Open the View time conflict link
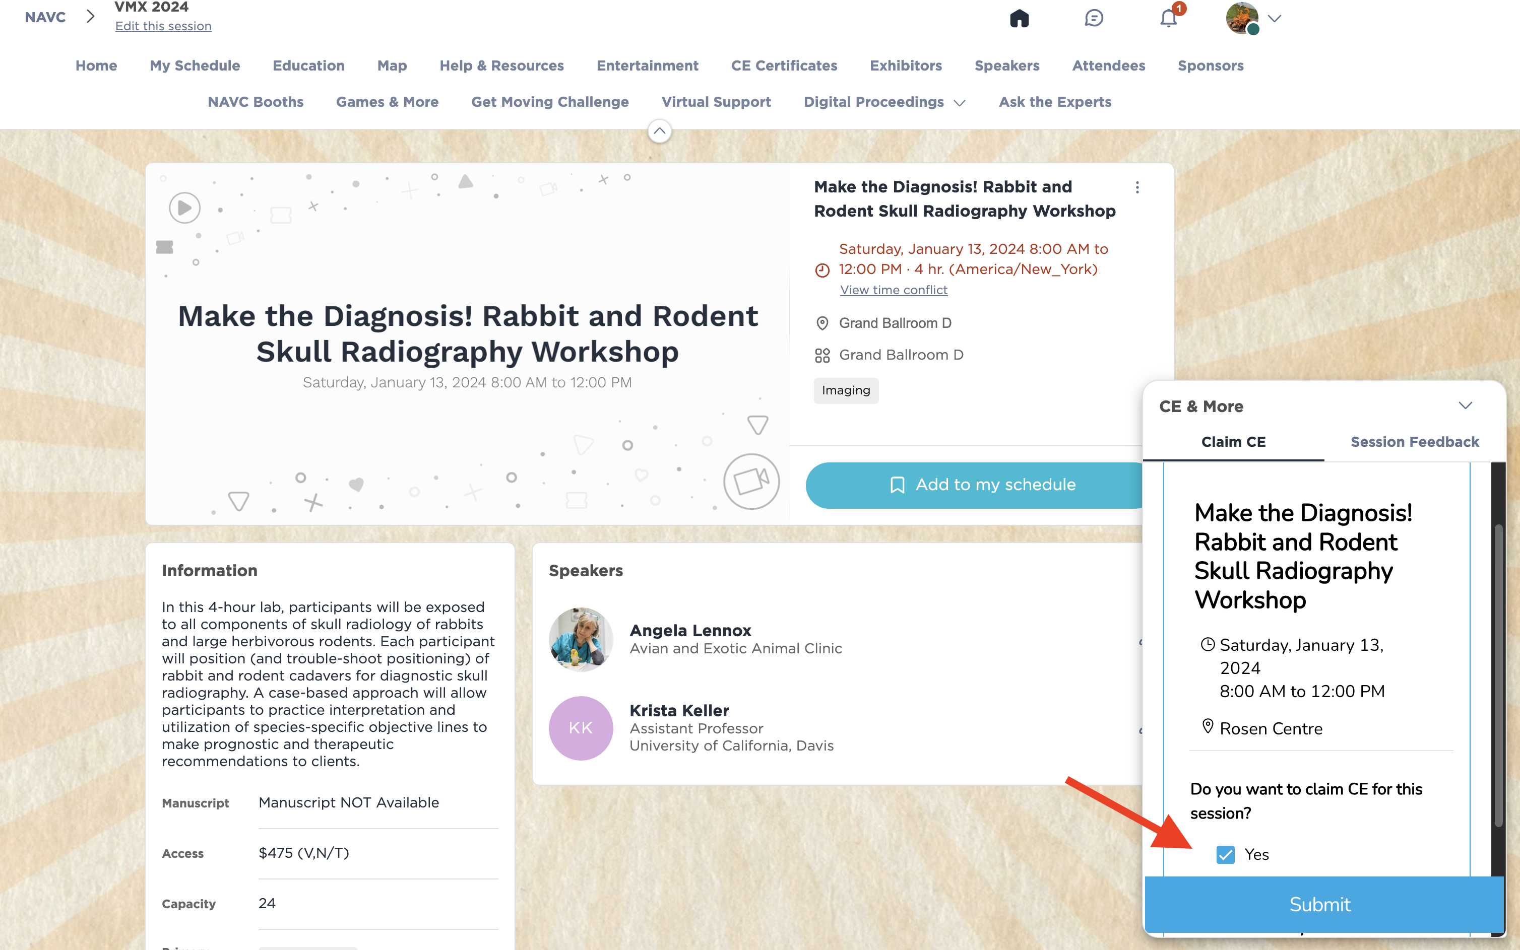This screenshot has width=1520, height=950. pyautogui.click(x=893, y=290)
